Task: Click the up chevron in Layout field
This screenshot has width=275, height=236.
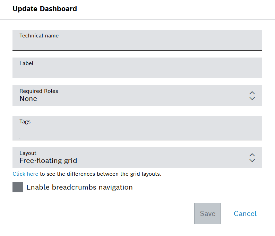Action: (x=252, y=155)
